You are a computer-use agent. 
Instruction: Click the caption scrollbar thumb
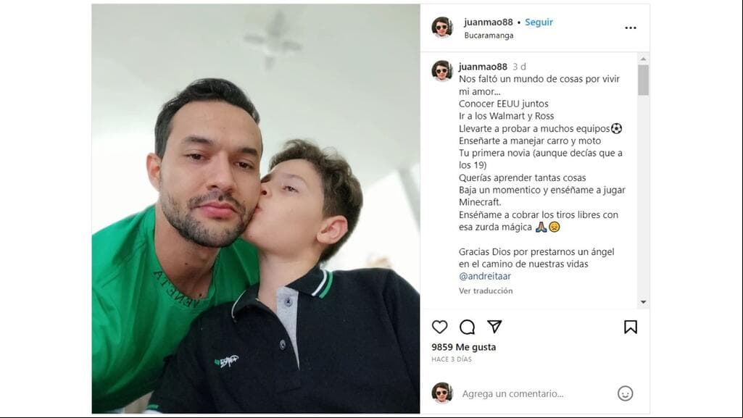click(x=643, y=80)
